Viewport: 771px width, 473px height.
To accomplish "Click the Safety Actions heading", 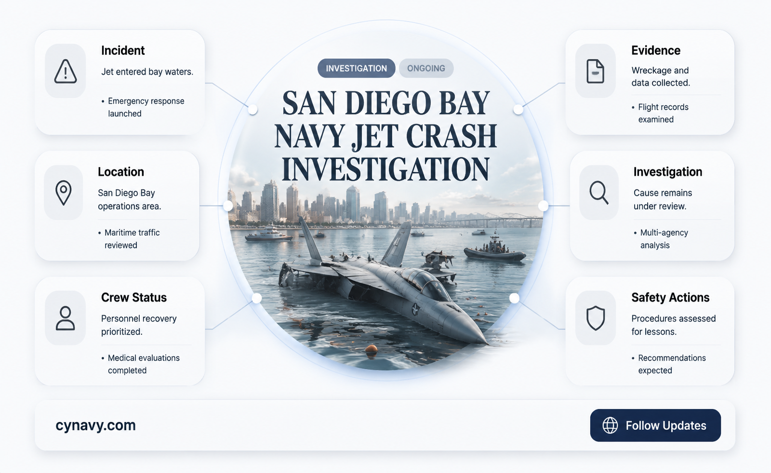I will (x=670, y=297).
